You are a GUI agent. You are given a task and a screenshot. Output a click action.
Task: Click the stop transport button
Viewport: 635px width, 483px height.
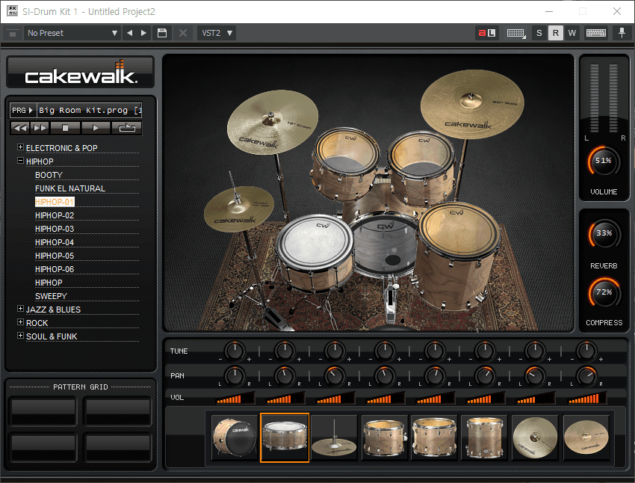tap(63, 127)
